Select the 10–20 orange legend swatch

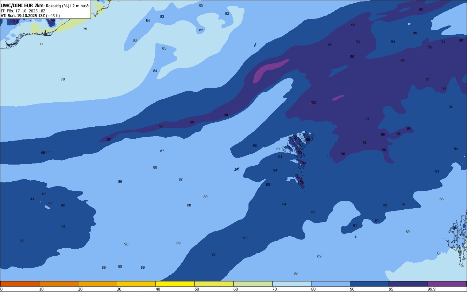(x=58, y=284)
